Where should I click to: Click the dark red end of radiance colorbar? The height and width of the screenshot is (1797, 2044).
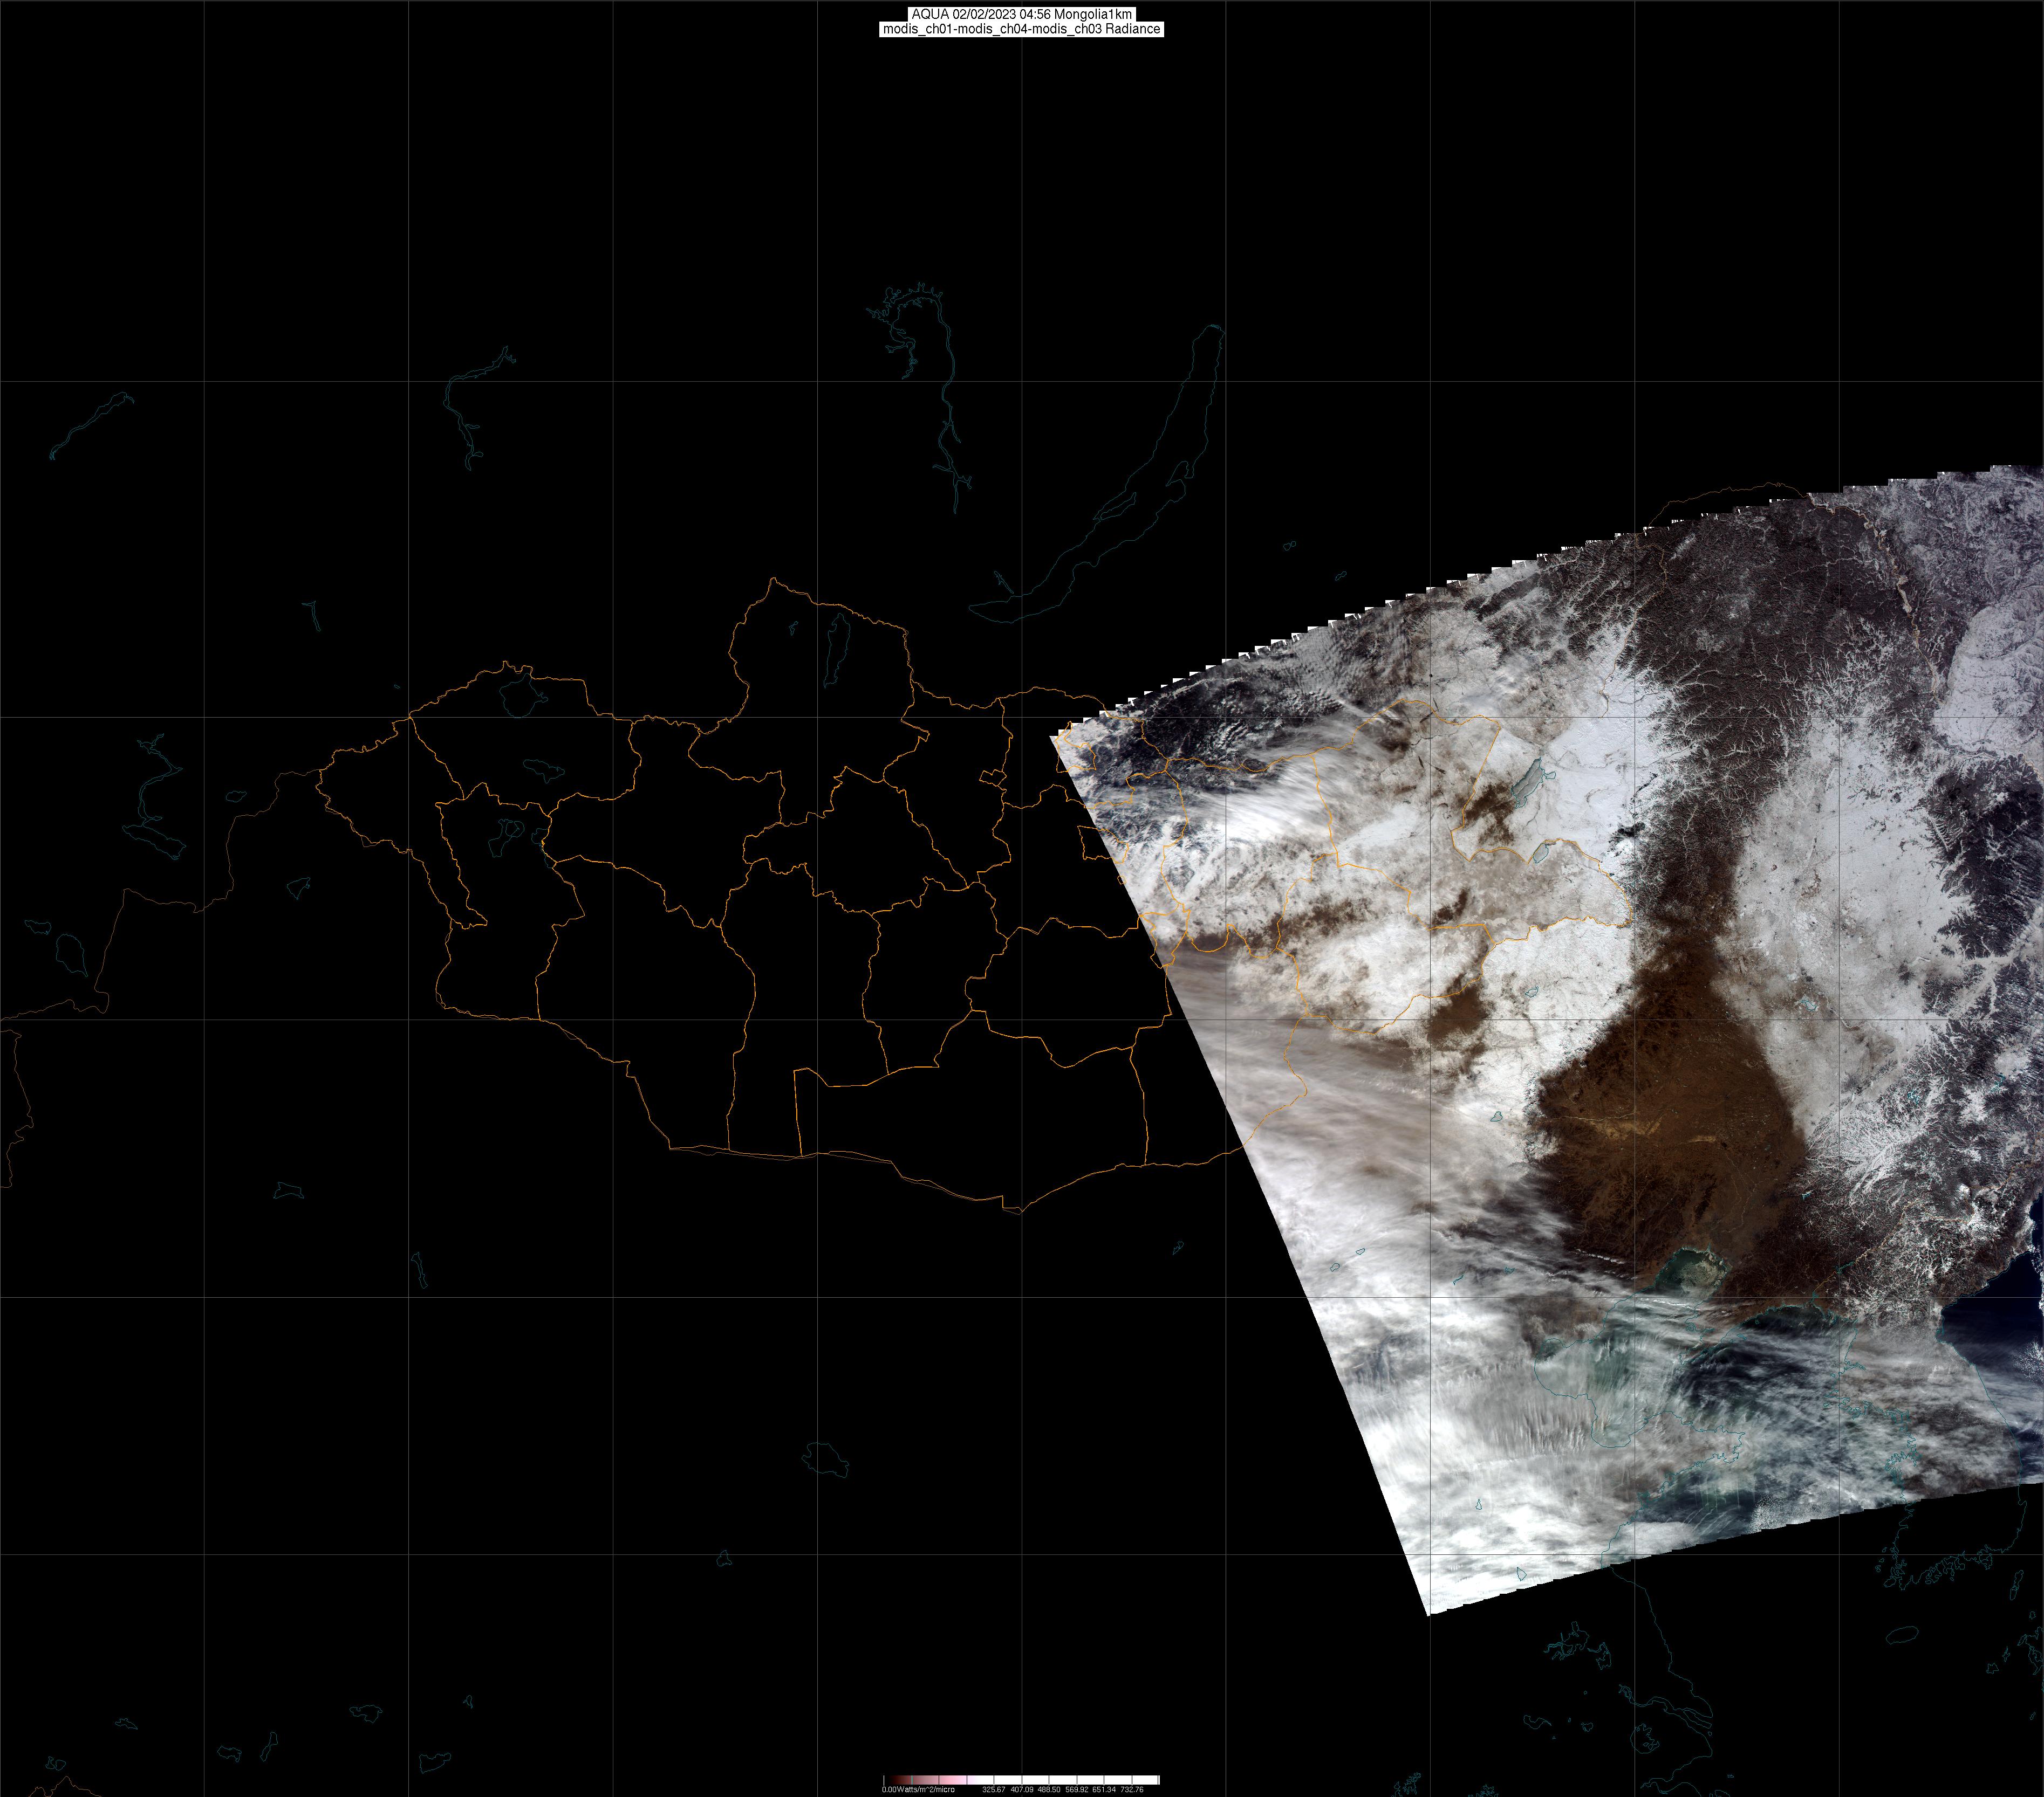tap(896, 1780)
